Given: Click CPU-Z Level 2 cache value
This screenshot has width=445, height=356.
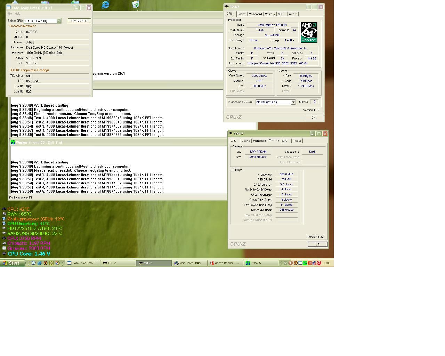Looking at the screenshot, I should 306,86.
